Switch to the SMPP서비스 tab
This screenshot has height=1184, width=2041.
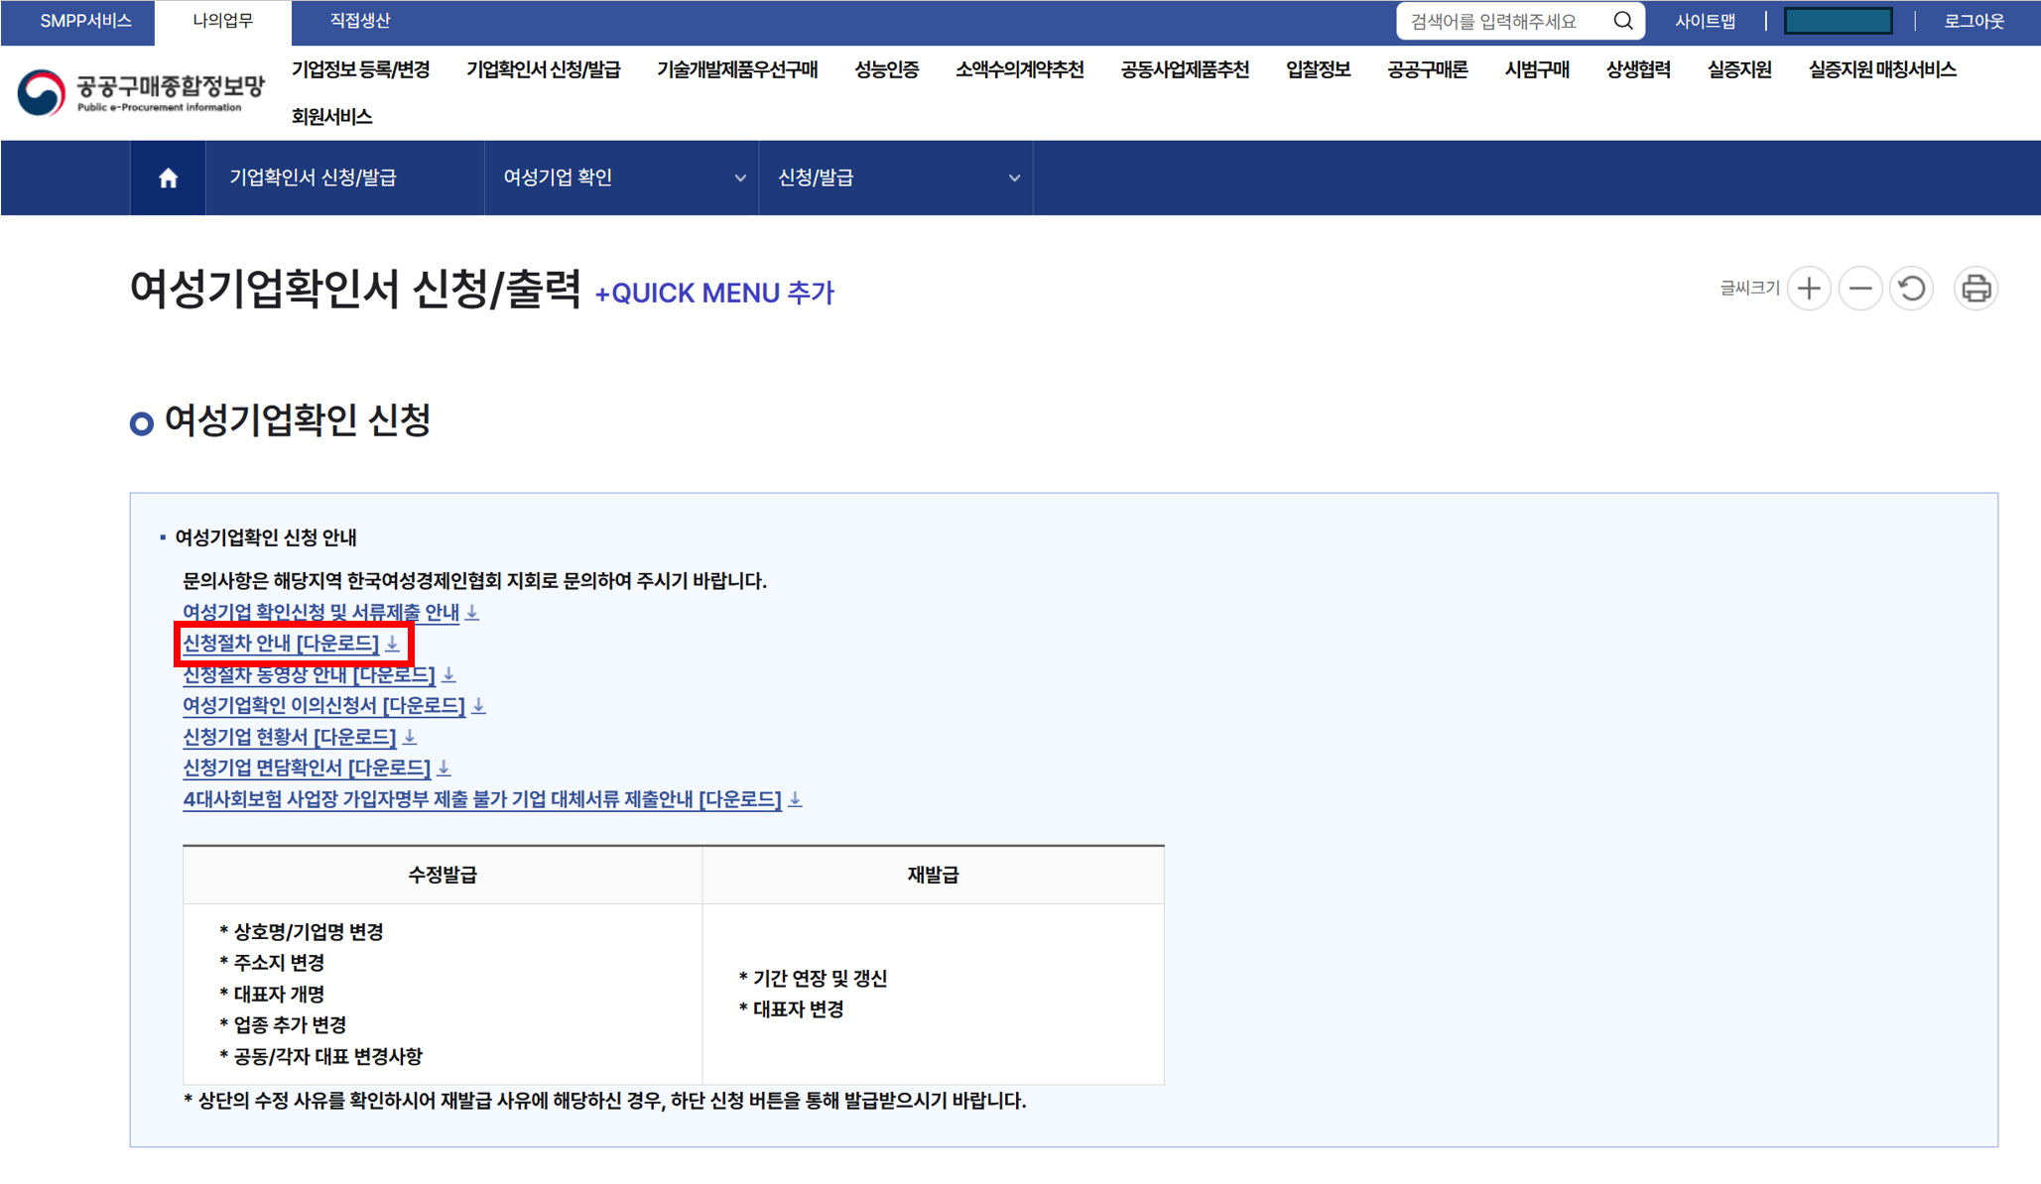pos(85,21)
